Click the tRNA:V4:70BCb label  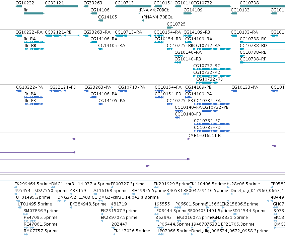click(x=154, y=10)
